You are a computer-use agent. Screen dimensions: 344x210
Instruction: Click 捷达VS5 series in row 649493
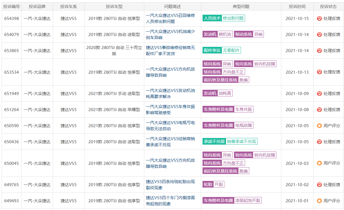[x=69, y=201]
